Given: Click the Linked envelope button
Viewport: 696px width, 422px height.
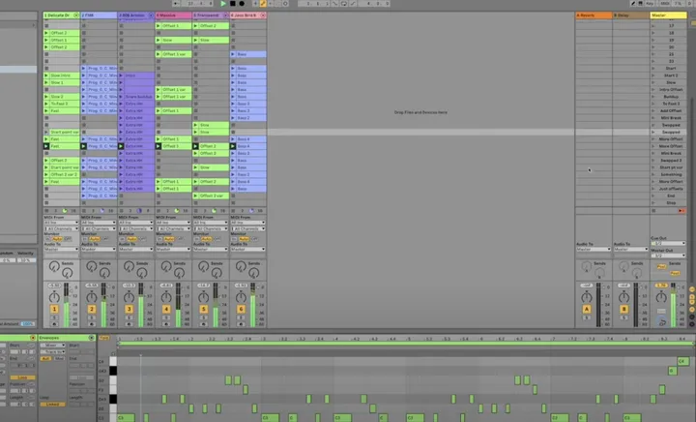Looking at the screenshot, I should pos(54,404).
